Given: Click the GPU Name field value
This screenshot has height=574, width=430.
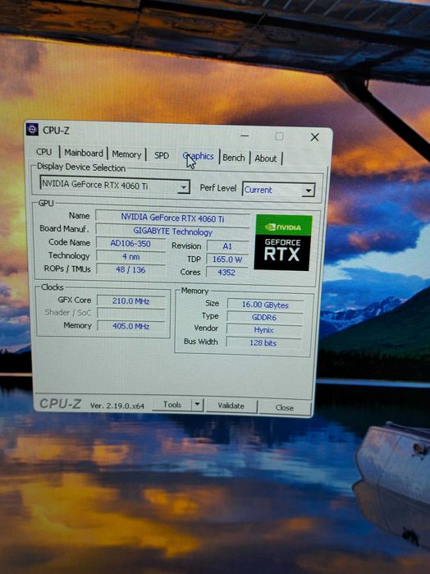Looking at the screenshot, I should click(172, 218).
